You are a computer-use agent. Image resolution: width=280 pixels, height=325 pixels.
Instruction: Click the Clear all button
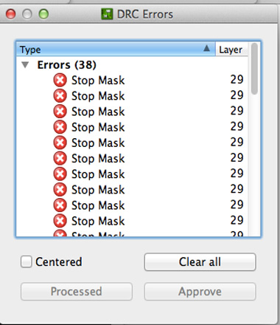(x=200, y=262)
